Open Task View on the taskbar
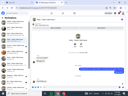The height and width of the screenshot is (96, 128). pyautogui.click(x=45, y=93)
